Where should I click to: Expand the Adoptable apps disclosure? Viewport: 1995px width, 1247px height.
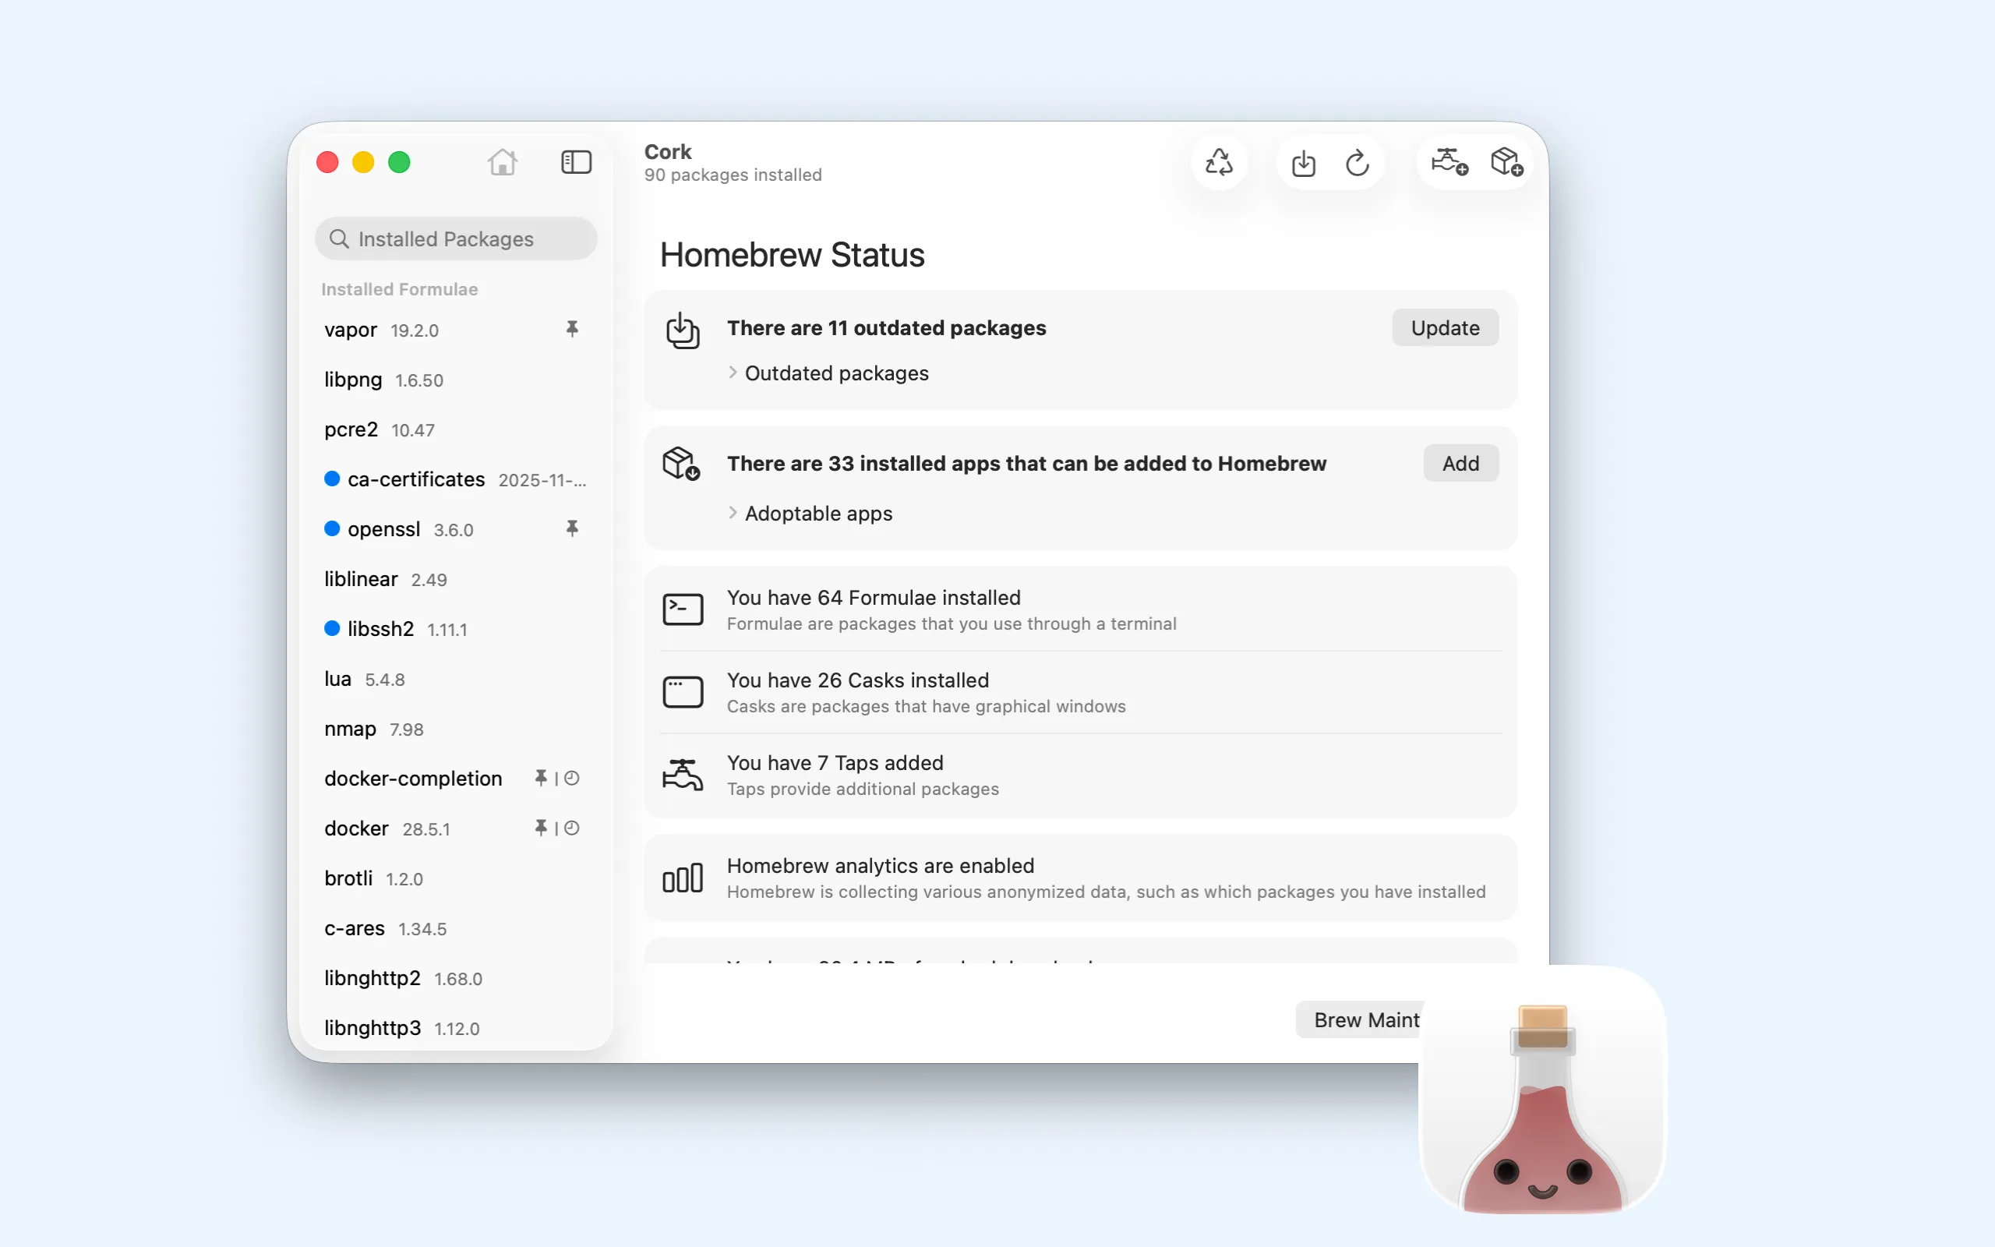(733, 513)
